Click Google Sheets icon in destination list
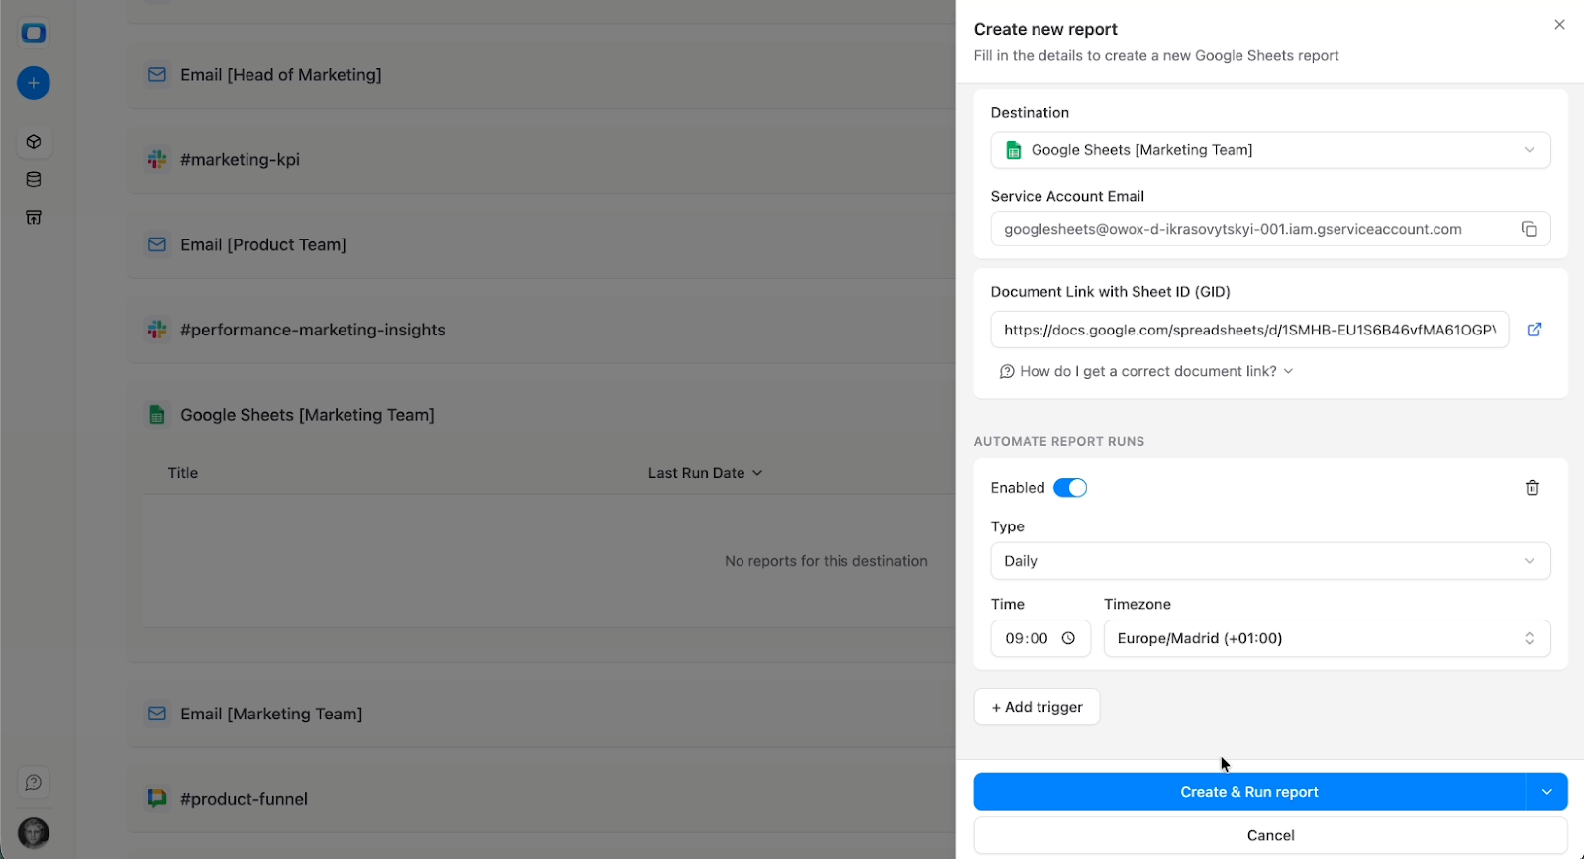Screen dimensions: 1584x859 [x=157, y=415]
